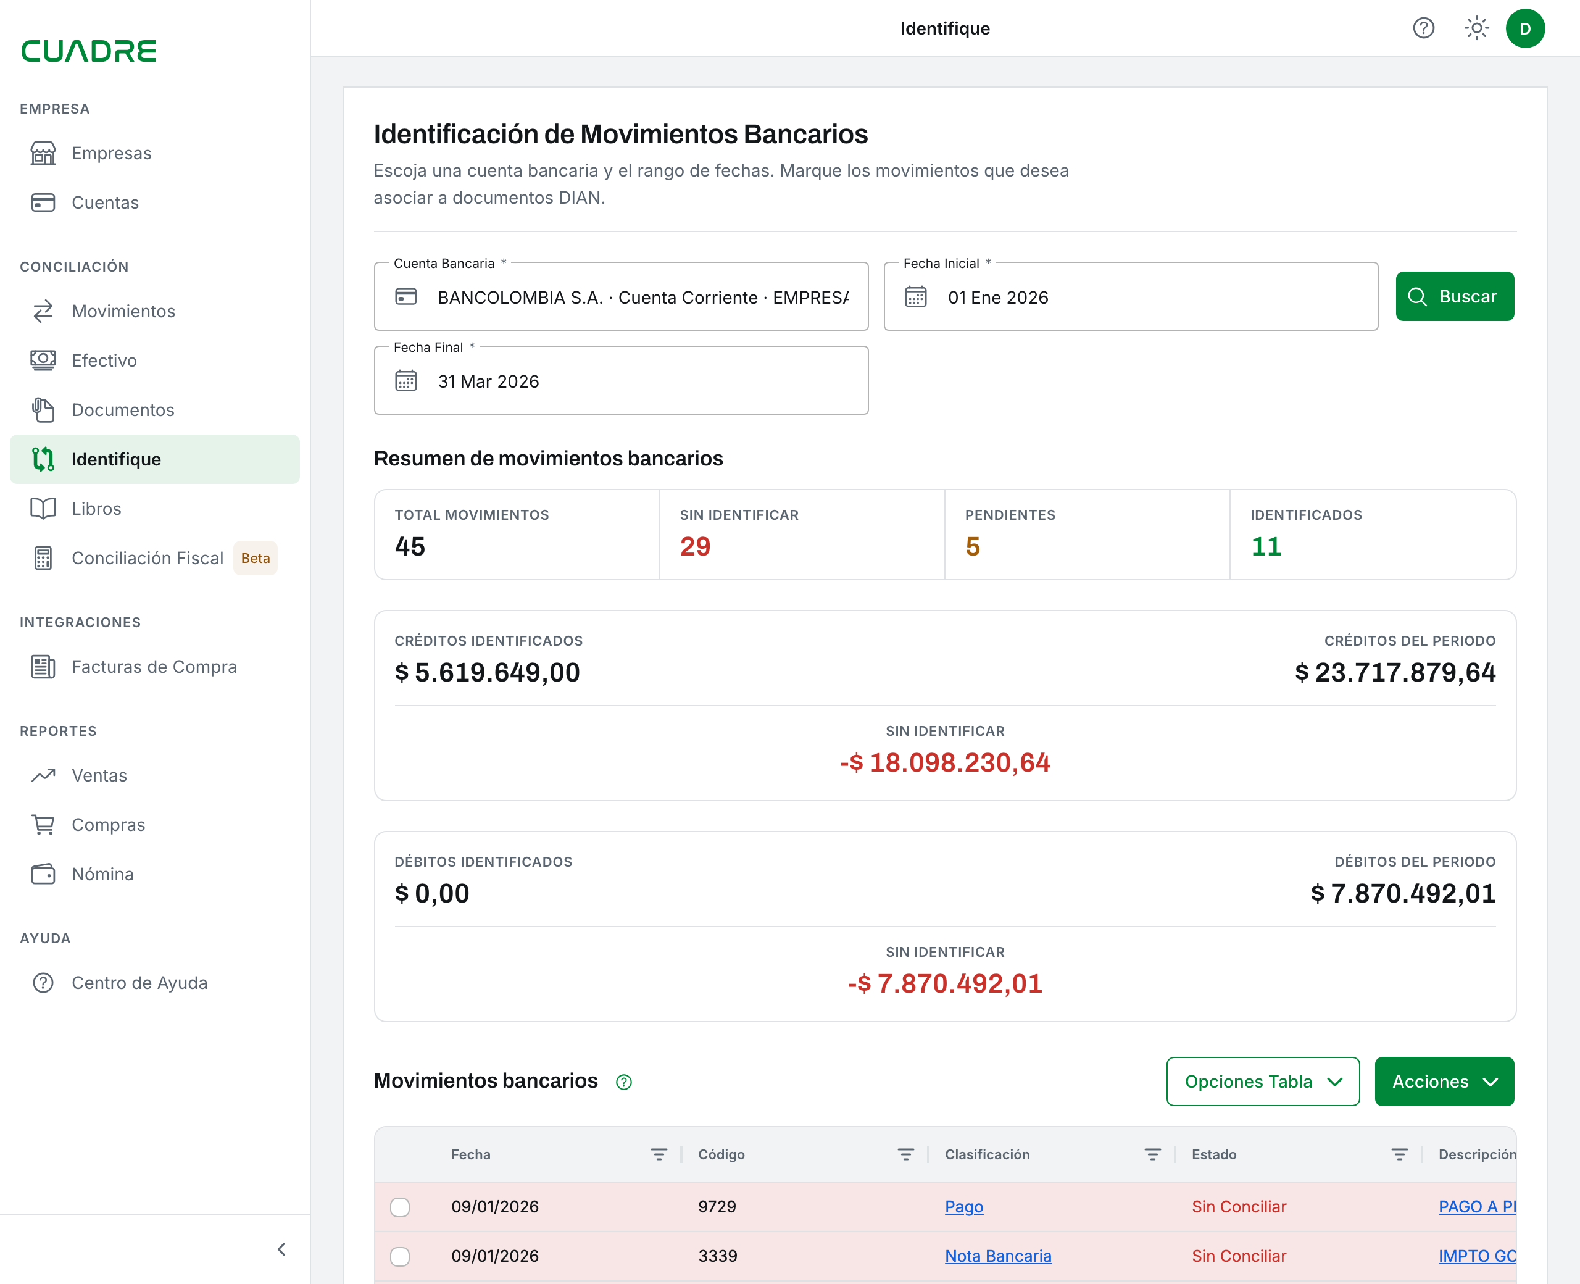Click the Identificados count 11
1580x1284 pixels.
point(1266,546)
